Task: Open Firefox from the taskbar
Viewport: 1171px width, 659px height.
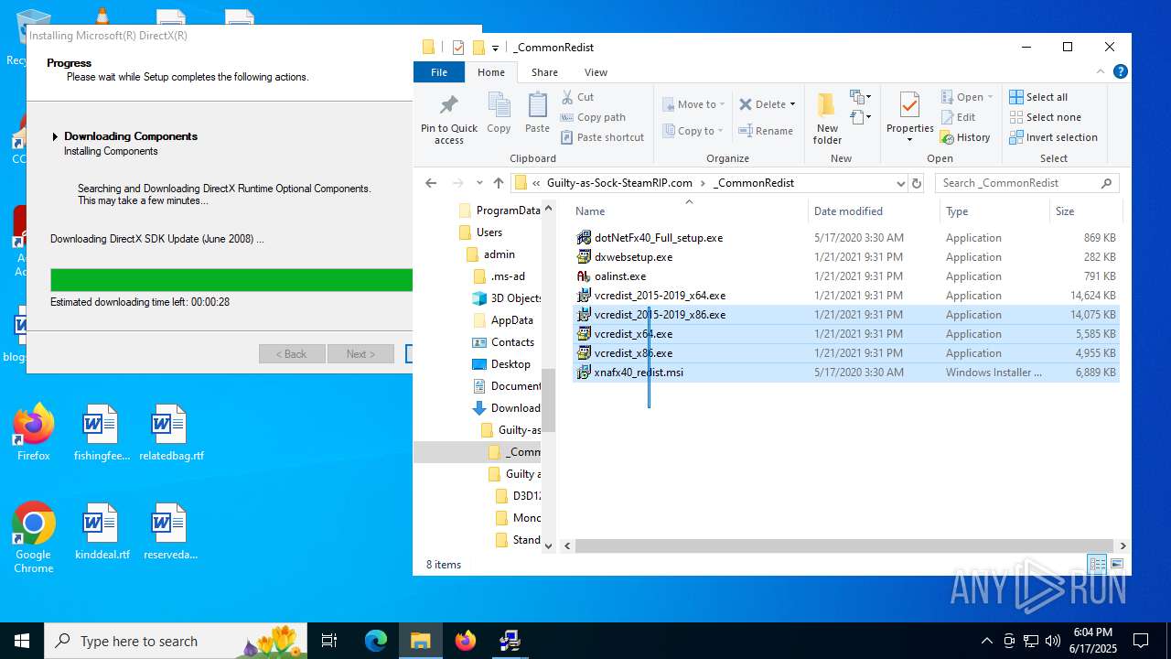Action: 466,641
